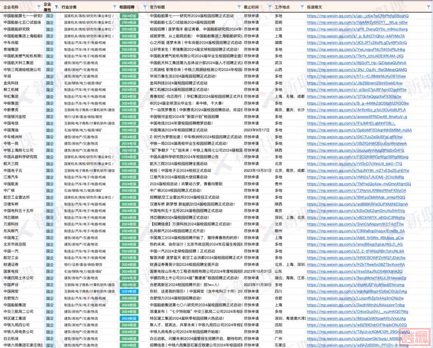Select the 石家庄 work location cell
Image resolution: width=433 pixels, height=348 pixels.
pos(280,345)
